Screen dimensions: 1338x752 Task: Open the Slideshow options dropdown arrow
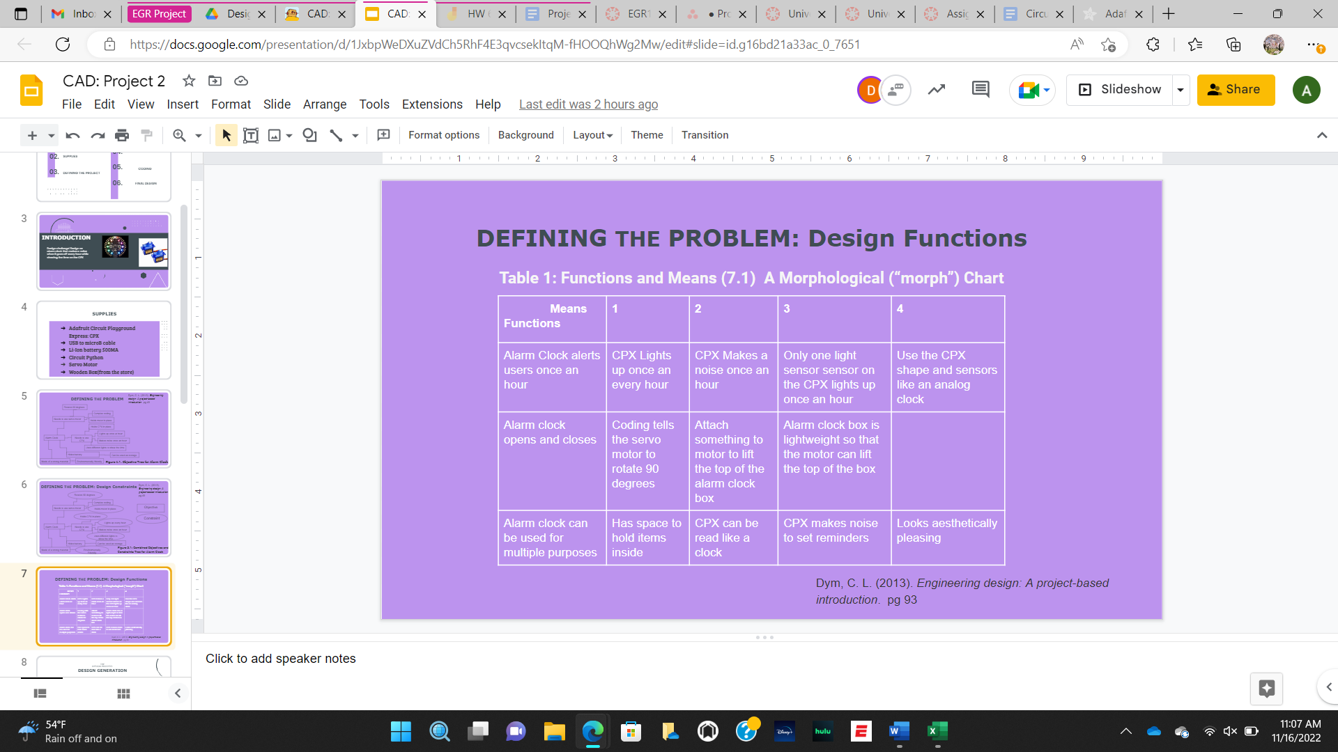[x=1181, y=89]
